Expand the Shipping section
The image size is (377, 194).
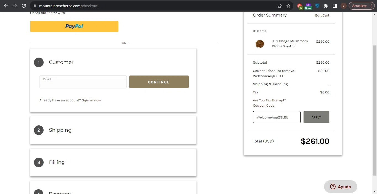tap(60, 130)
